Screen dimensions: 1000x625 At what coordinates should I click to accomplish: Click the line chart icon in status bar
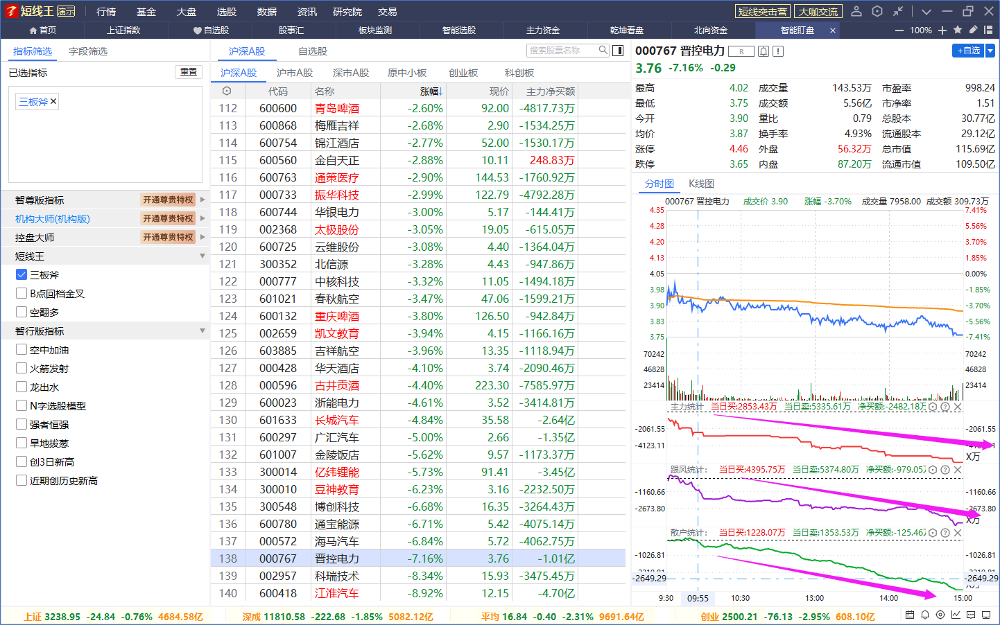(x=956, y=615)
